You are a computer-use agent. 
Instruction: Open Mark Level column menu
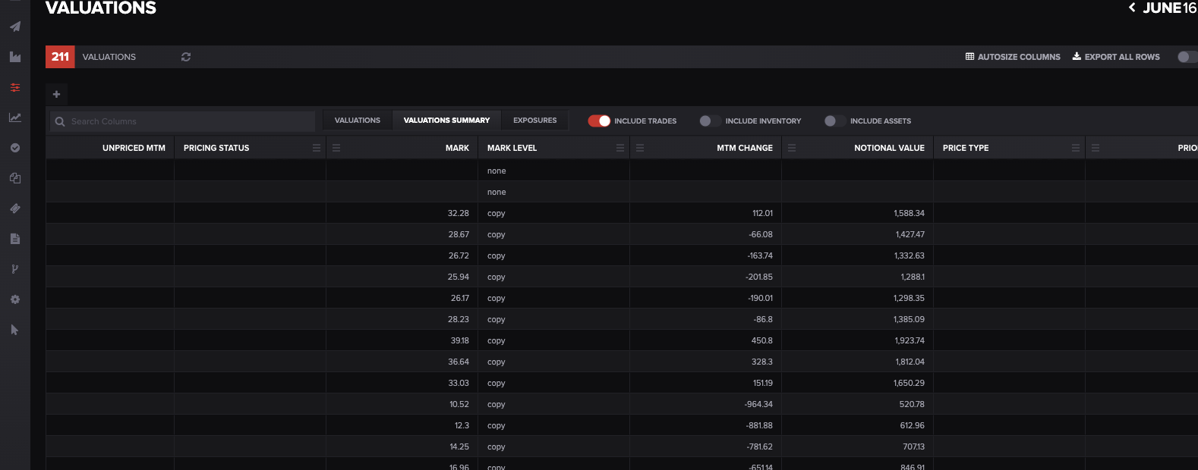tap(620, 148)
